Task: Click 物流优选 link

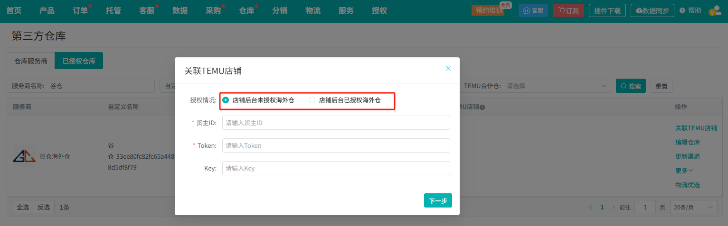Action: pyautogui.click(x=688, y=185)
